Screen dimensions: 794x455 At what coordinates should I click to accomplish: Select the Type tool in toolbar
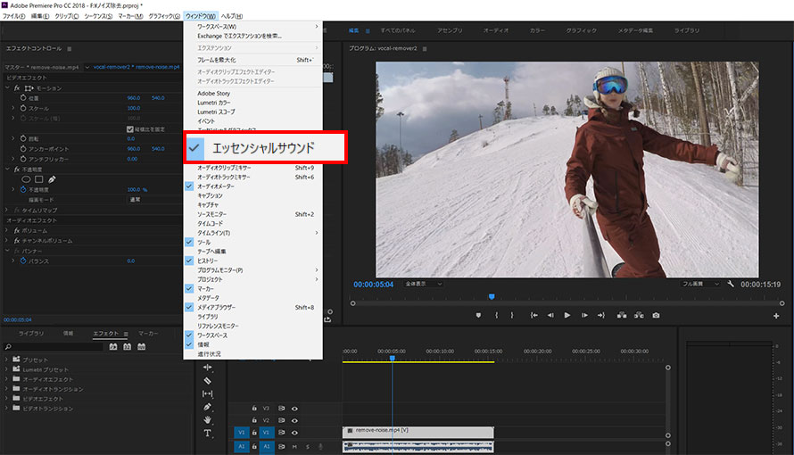pos(208,433)
